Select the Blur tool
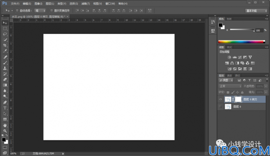The image size is (270, 156). click(x=5, y=91)
